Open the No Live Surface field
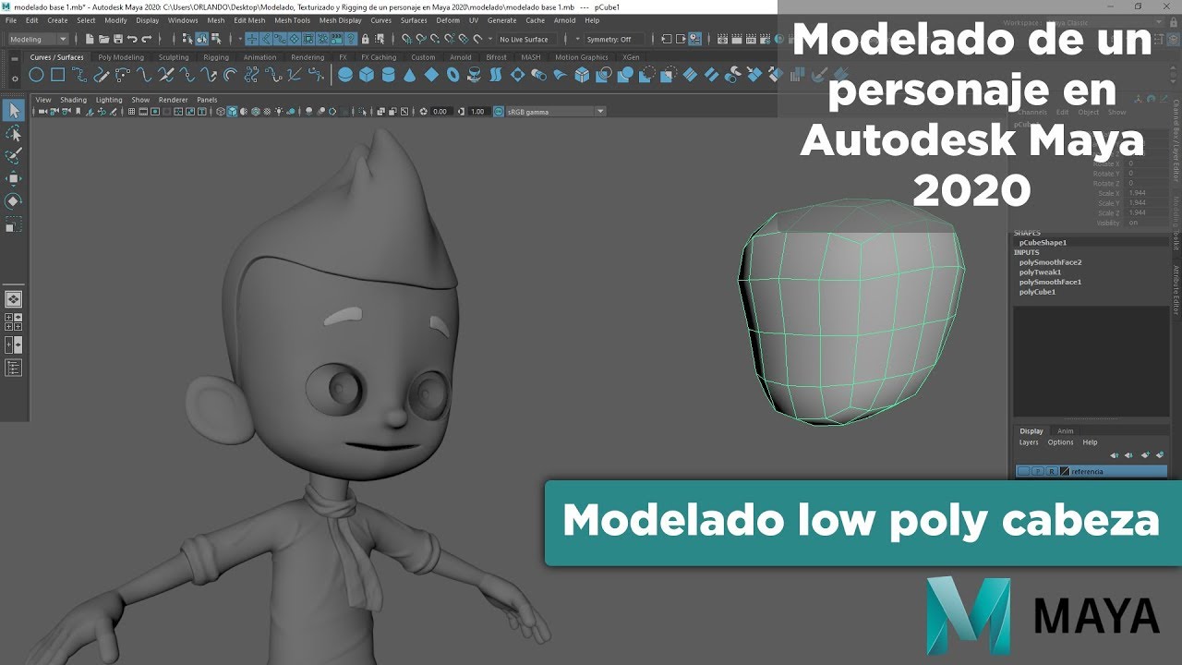 [527, 39]
